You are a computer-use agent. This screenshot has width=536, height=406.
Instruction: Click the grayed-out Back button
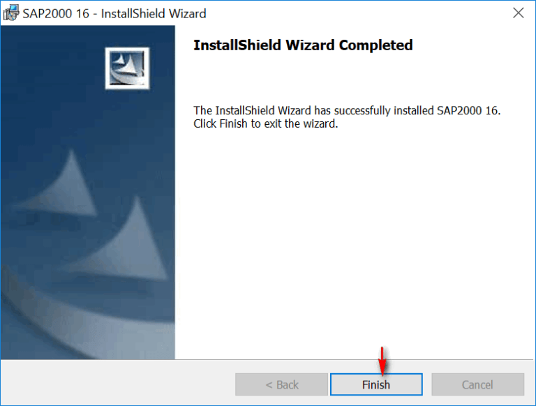point(281,384)
